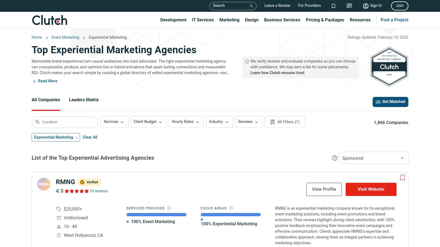Expand the Hourly Rates filter
Viewport: 440px width, 247px height.
point(186,122)
